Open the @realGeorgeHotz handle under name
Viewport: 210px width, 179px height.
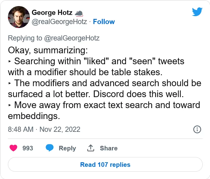click(59, 22)
